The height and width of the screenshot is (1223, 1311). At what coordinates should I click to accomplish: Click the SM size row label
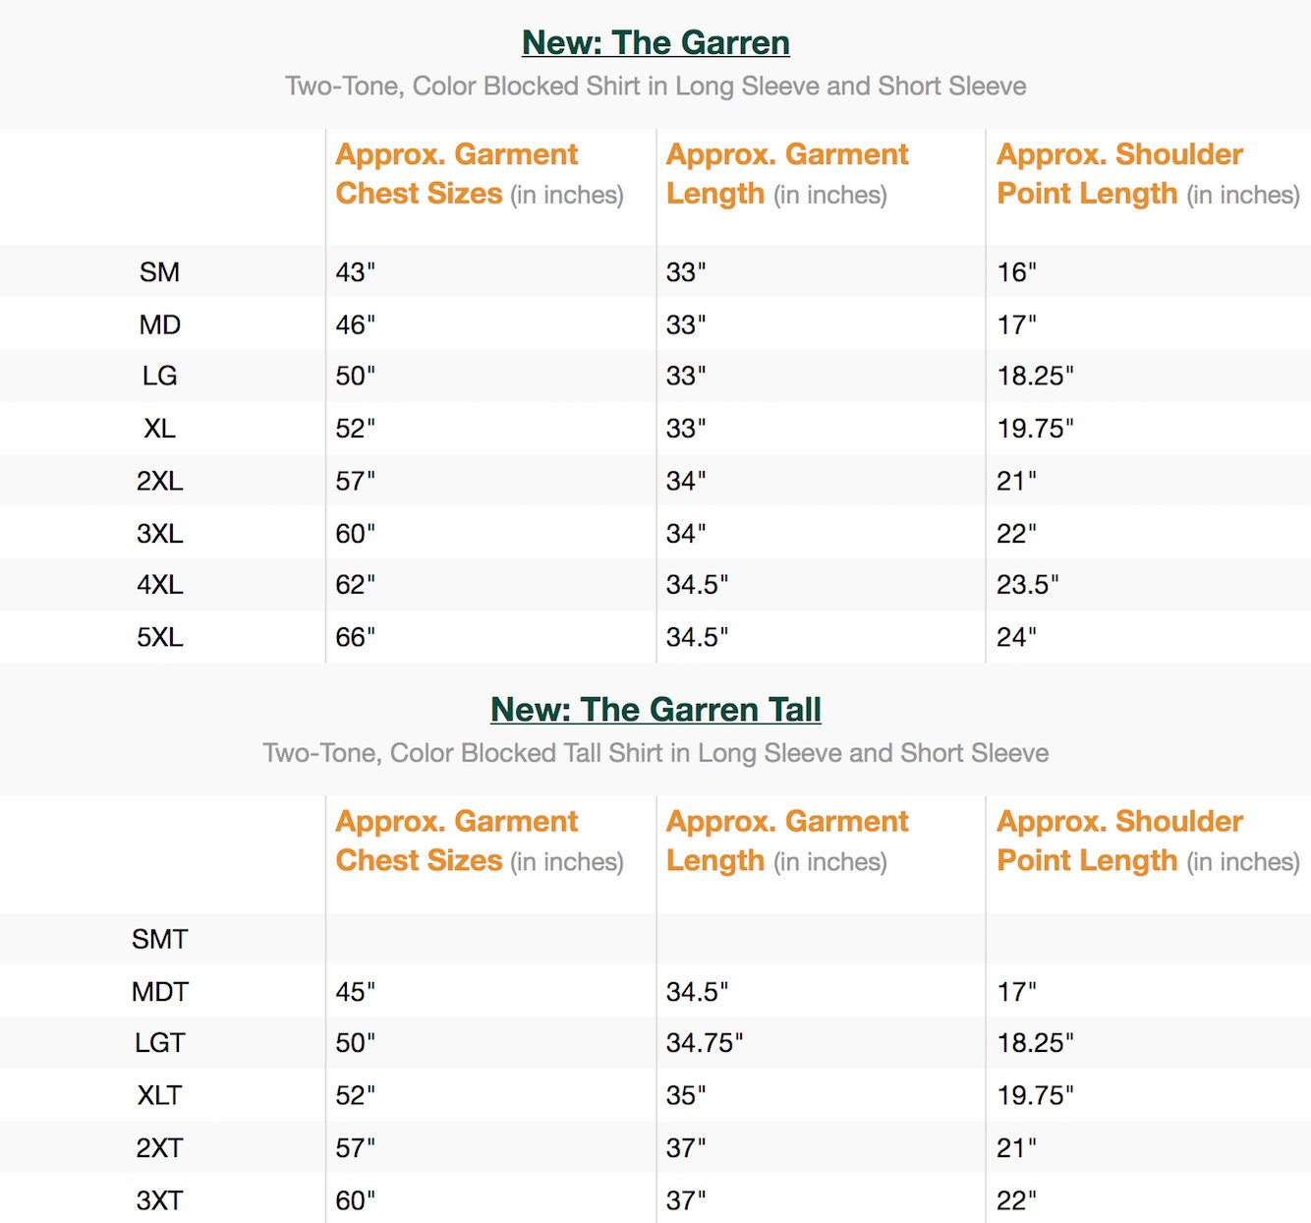pos(159,272)
